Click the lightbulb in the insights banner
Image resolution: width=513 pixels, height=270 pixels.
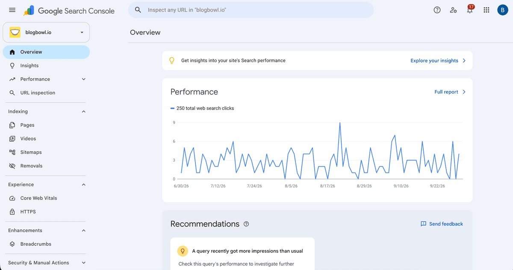click(x=172, y=61)
